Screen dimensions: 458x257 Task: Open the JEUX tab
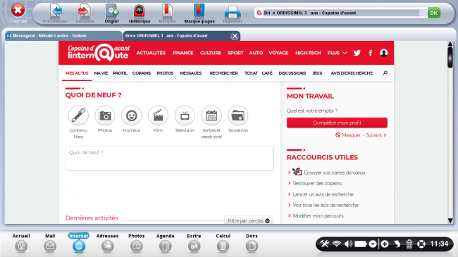point(317,73)
